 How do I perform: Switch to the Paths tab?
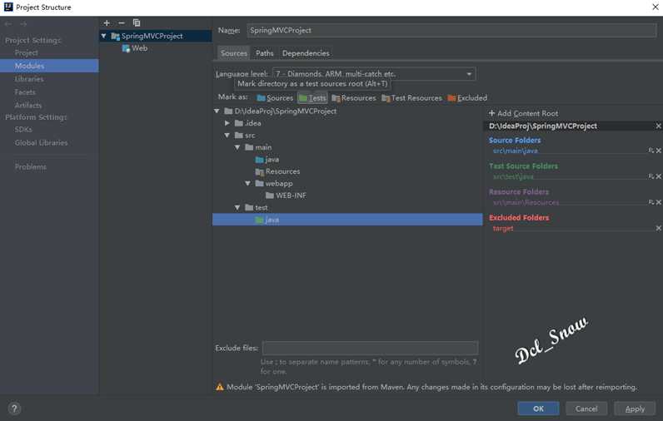pyautogui.click(x=265, y=53)
